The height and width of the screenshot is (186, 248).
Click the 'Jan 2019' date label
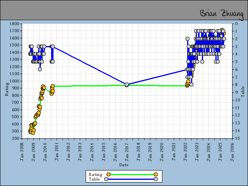pos(150,152)
